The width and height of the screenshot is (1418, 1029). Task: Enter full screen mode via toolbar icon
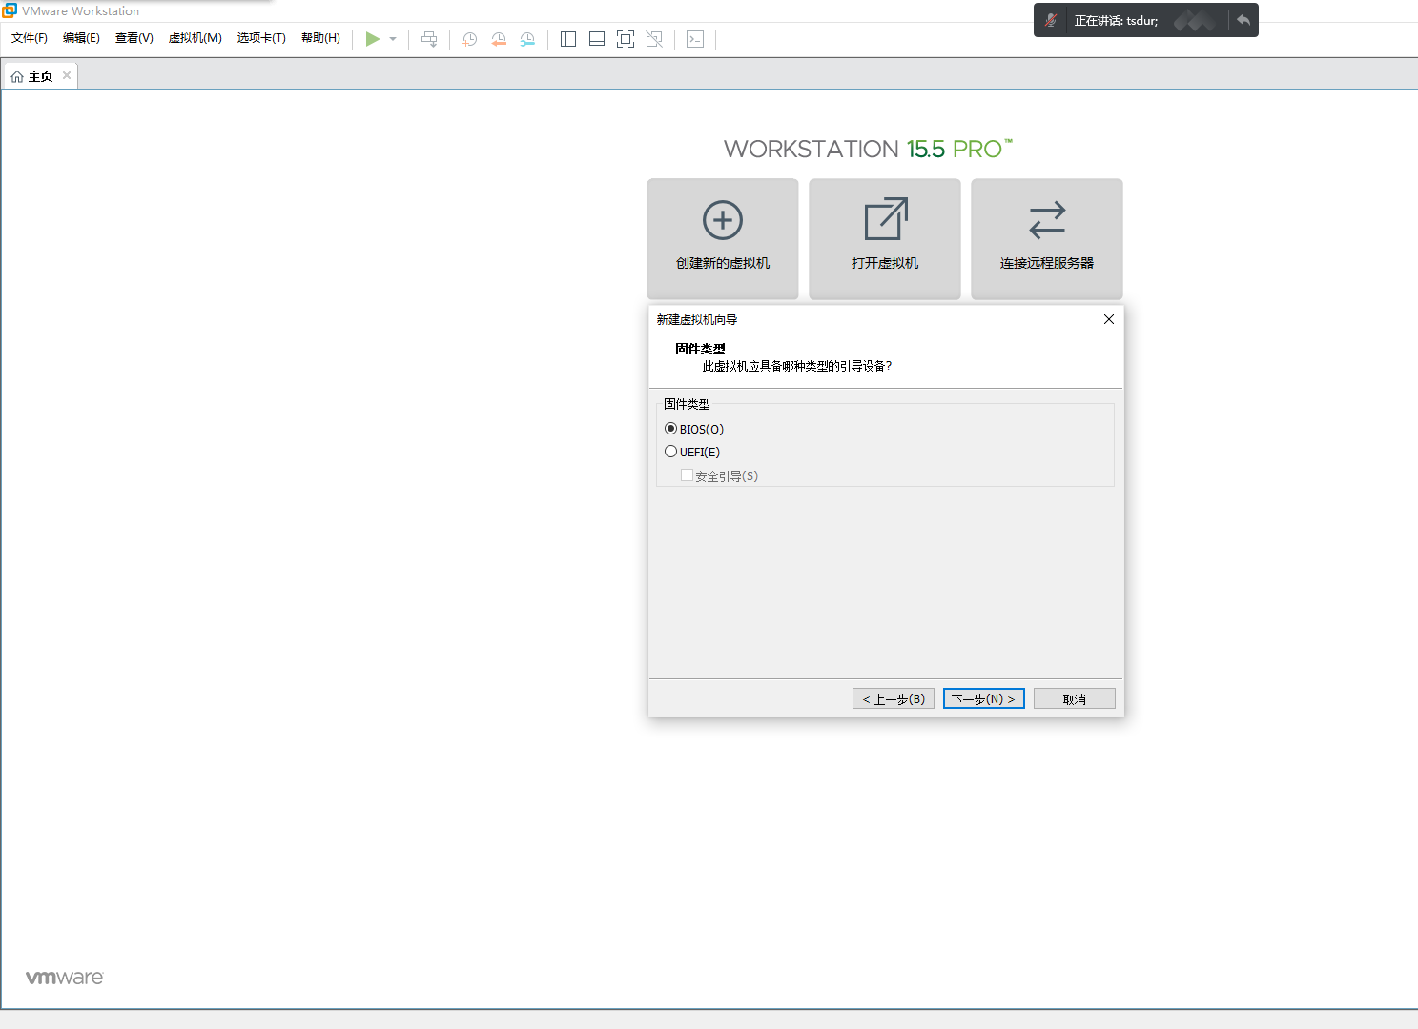[x=626, y=39]
